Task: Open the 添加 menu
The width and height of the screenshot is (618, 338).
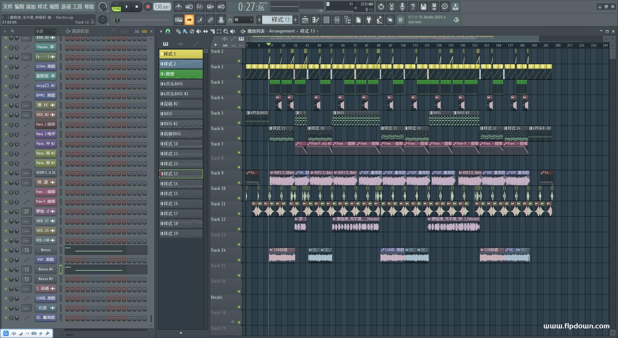Action: click(31, 7)
